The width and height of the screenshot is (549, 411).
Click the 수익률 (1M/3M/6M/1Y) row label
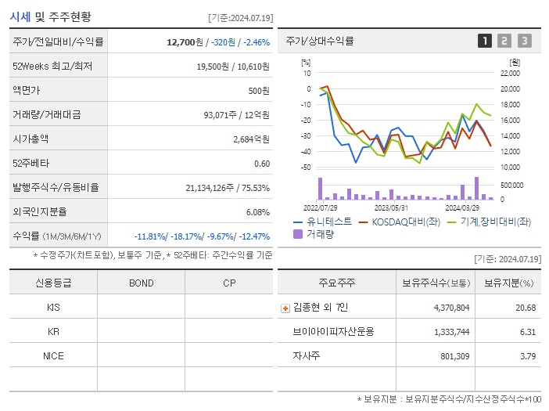(x=57, y=236)
